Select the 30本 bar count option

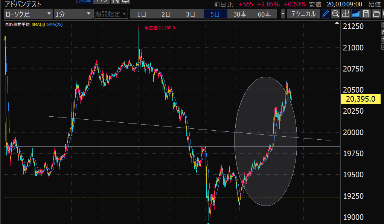(240, 14)
